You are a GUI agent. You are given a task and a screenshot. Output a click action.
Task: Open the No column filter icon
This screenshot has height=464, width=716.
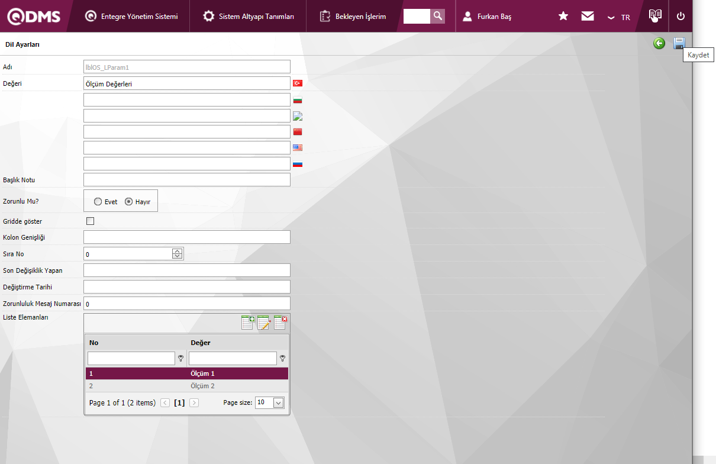click(x=180, y=358)
